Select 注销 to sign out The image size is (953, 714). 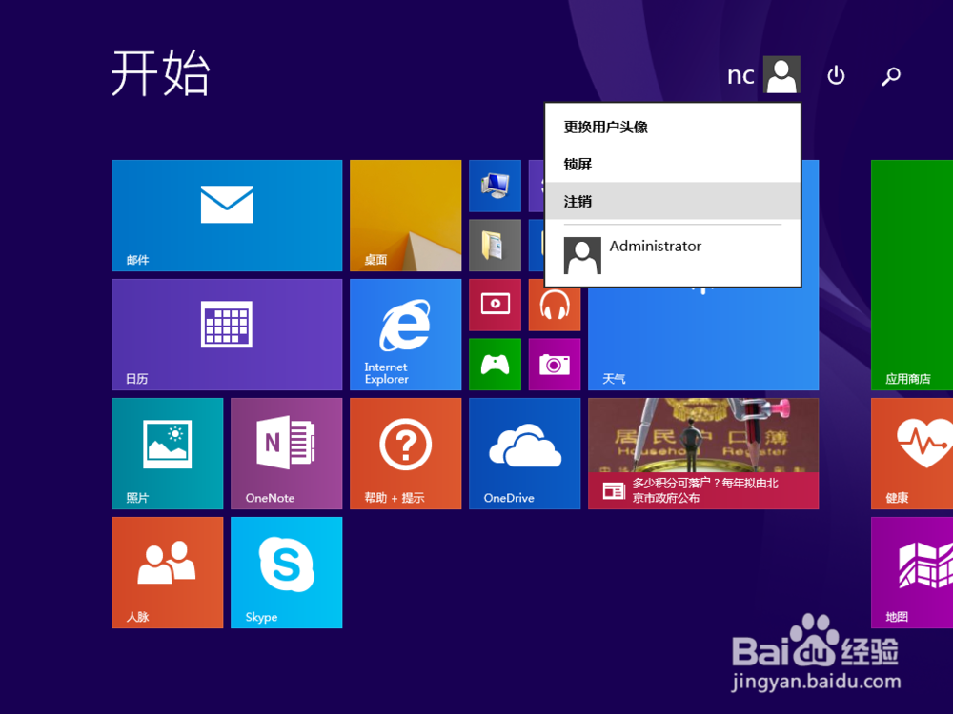[673, 201]
